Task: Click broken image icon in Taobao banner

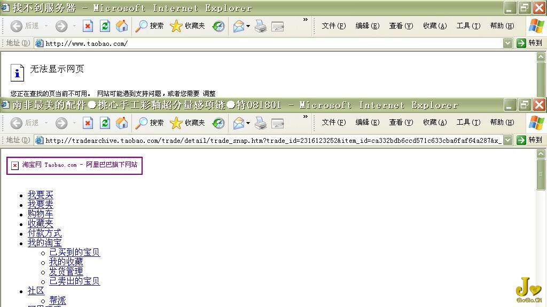Action: pos(15,166)
